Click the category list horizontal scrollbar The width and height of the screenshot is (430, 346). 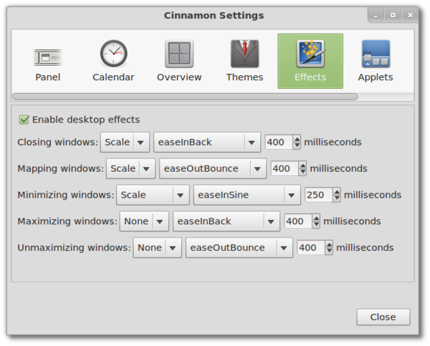[x=185, y=97]
